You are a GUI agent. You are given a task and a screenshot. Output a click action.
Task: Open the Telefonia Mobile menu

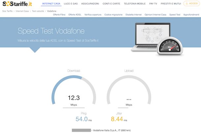(135, 4)
